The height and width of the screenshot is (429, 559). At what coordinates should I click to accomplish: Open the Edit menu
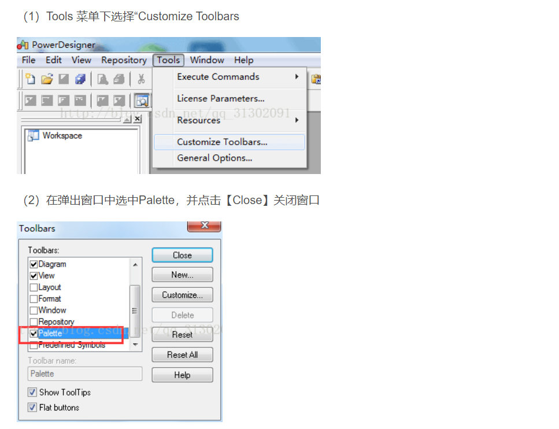(x=54, y=60)
